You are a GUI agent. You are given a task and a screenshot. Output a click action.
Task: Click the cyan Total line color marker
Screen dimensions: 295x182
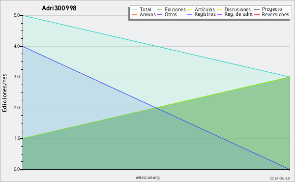[x=135, y=10]
